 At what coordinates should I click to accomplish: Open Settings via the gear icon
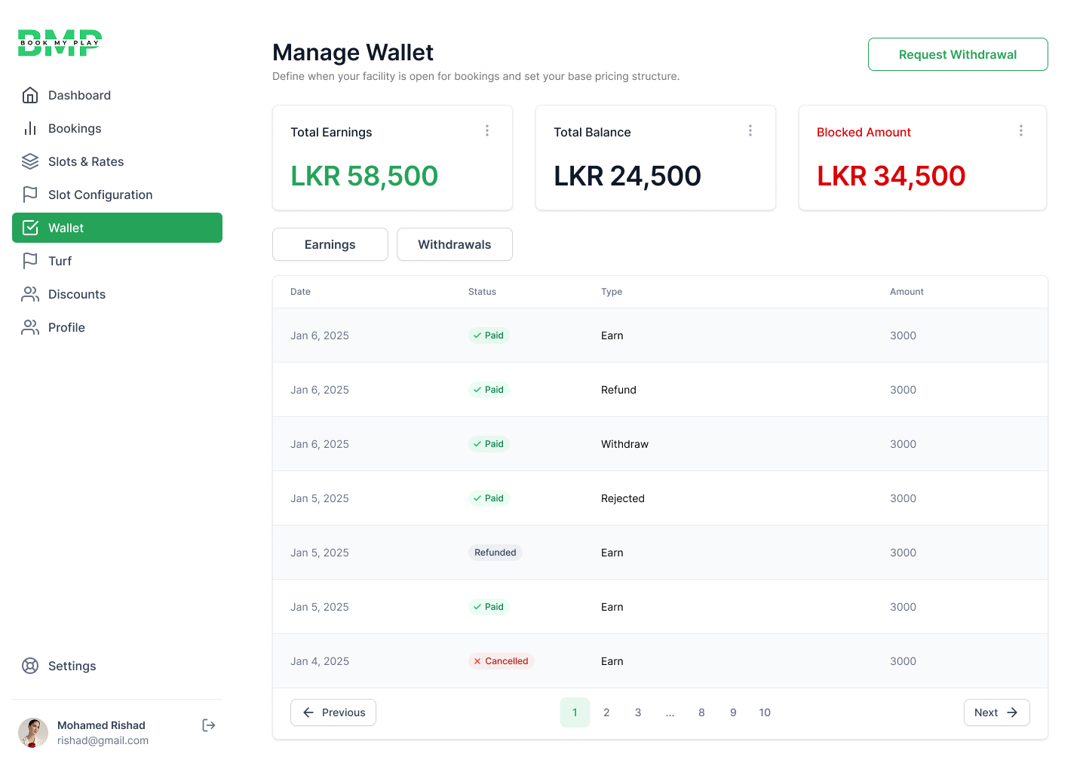[x=30, y=666]
